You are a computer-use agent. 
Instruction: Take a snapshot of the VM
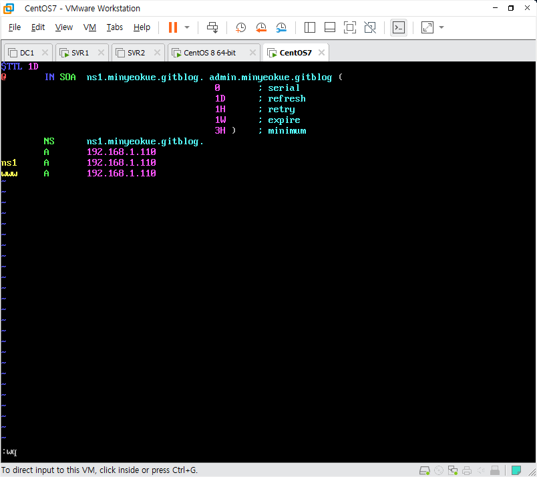click(x=240, y=27)
